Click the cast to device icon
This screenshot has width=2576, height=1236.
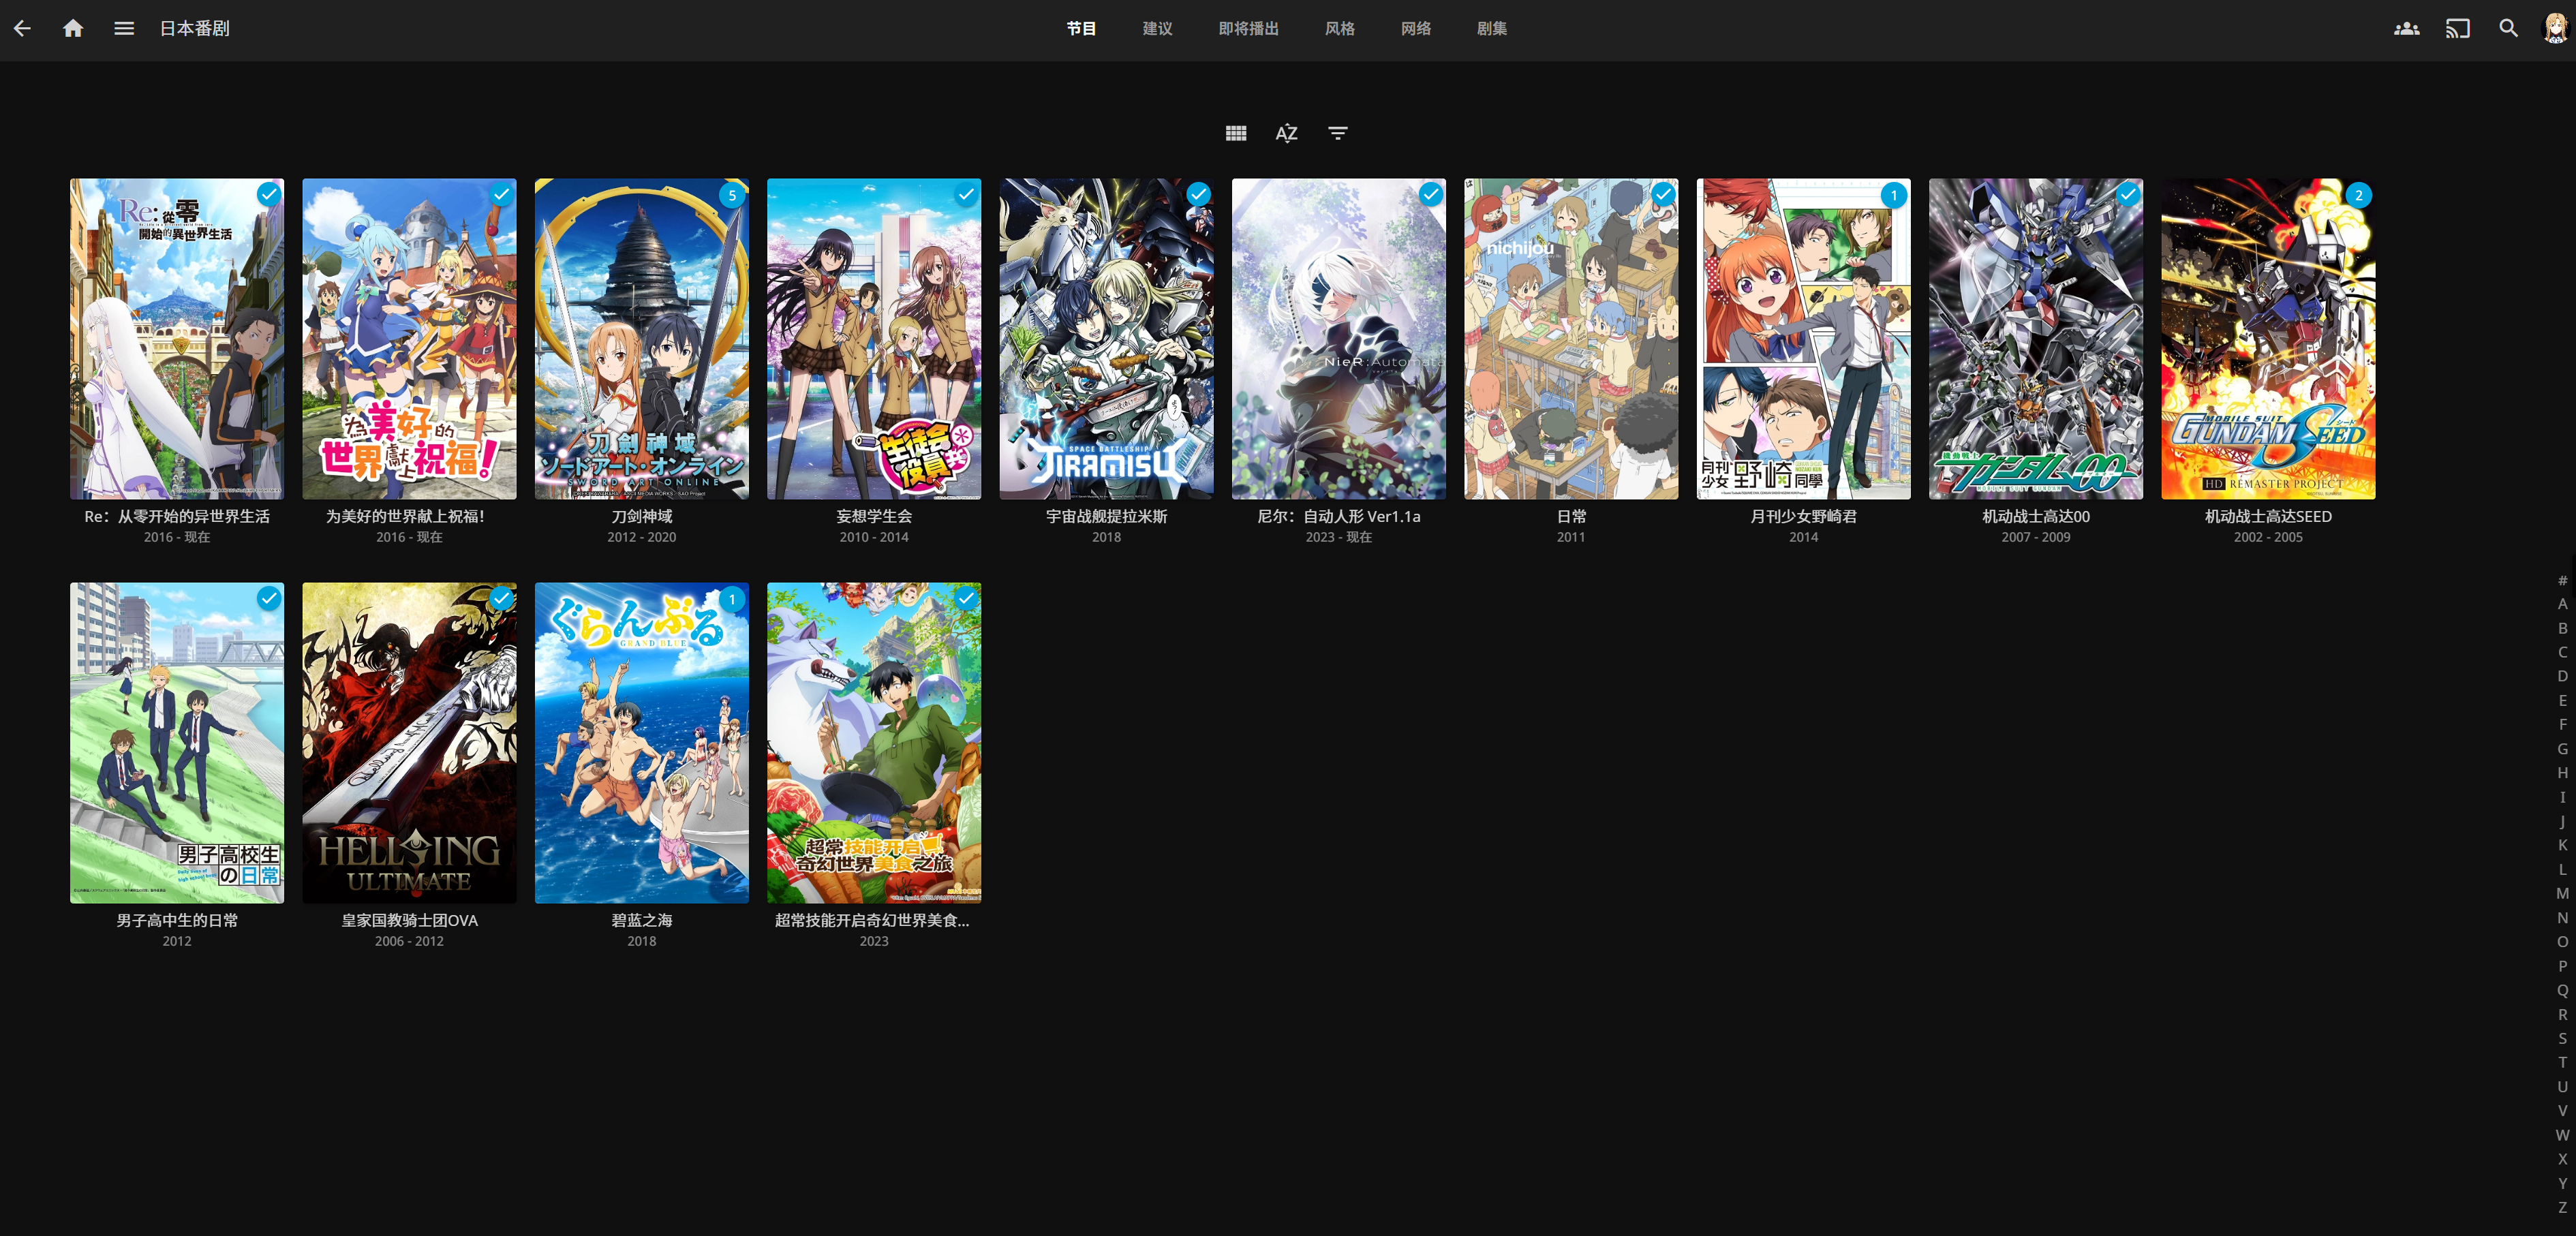pos(2457,28)
